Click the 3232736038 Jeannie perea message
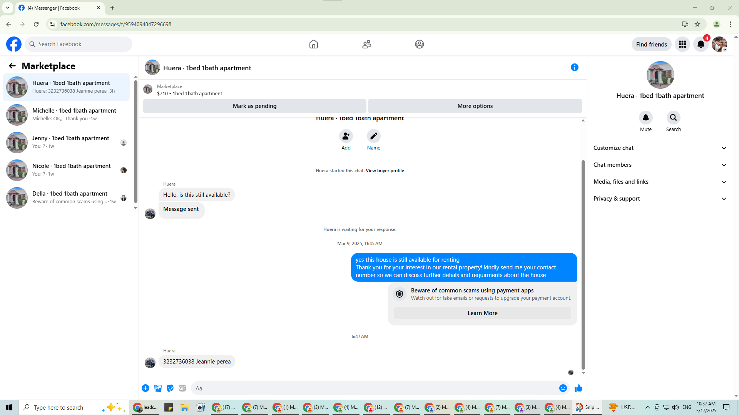 point(197,362)
